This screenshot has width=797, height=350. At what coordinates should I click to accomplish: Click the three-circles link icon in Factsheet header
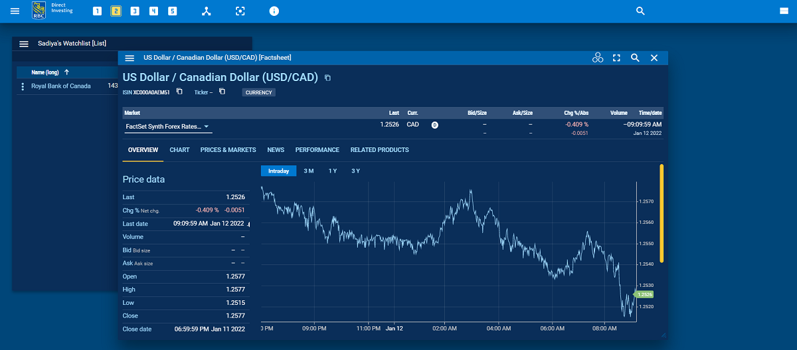tap(598, 58)
